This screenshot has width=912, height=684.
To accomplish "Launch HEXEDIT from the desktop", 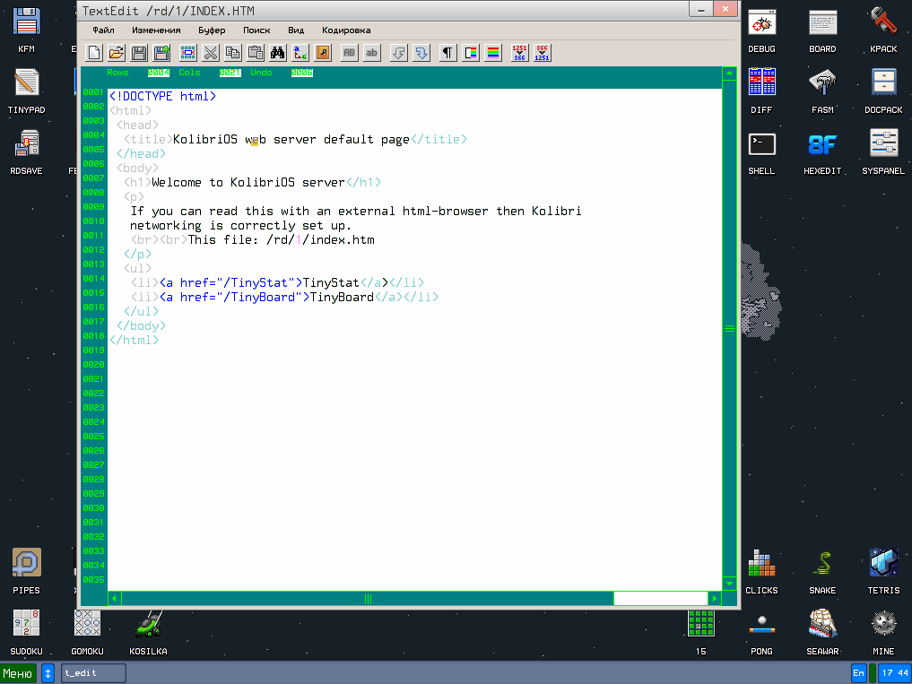I will pos(822,152).
